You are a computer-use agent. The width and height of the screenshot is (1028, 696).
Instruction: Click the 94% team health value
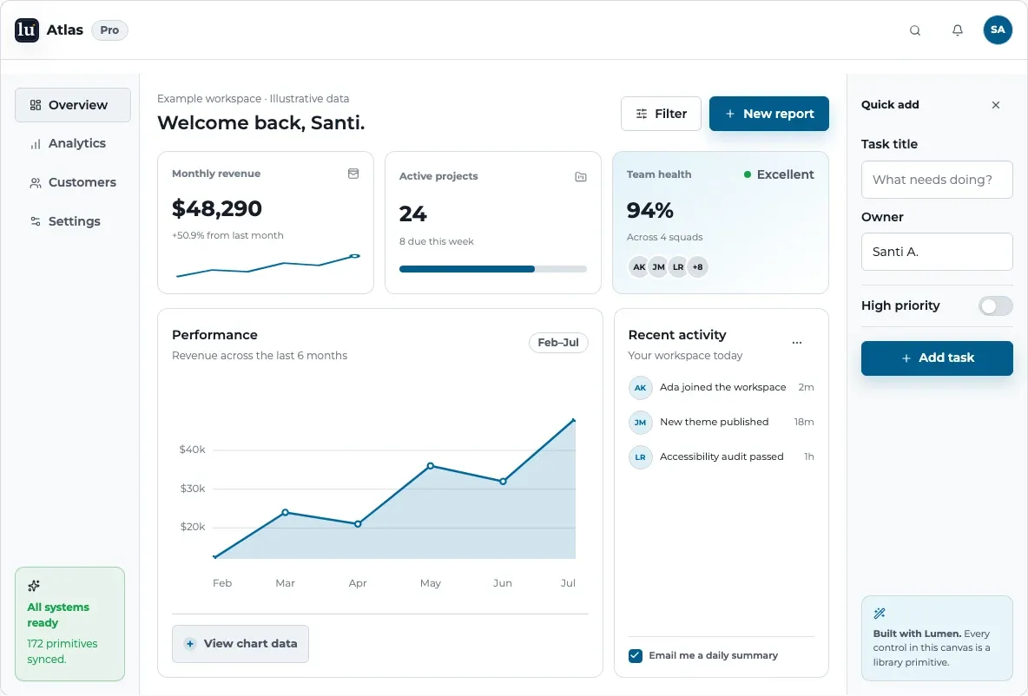click(x=649, y=210)
